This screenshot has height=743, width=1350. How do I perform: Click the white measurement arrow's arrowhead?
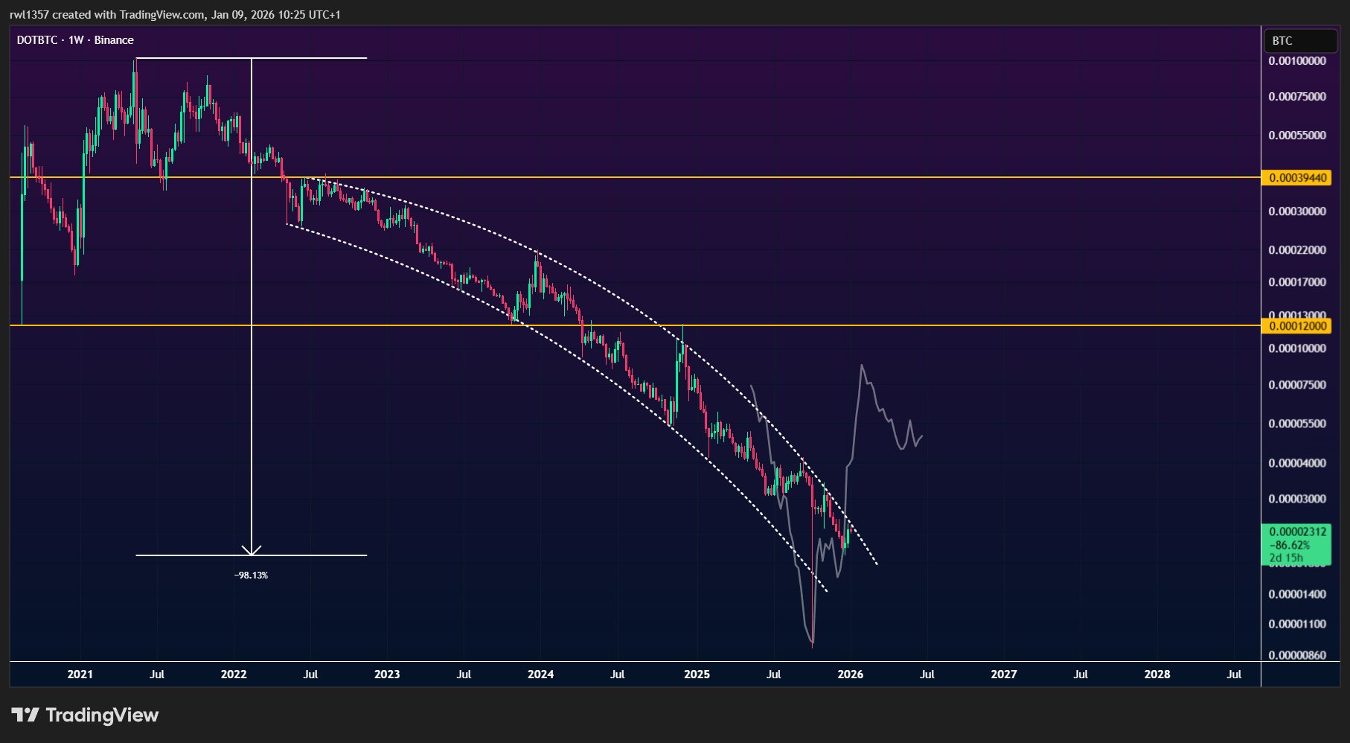pos(252,552)
